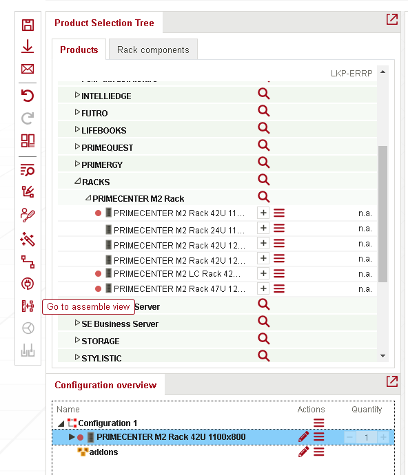Add PRIMECENTER M2 Rack 47U with plus button
The image size is (408, 475).
263,288
